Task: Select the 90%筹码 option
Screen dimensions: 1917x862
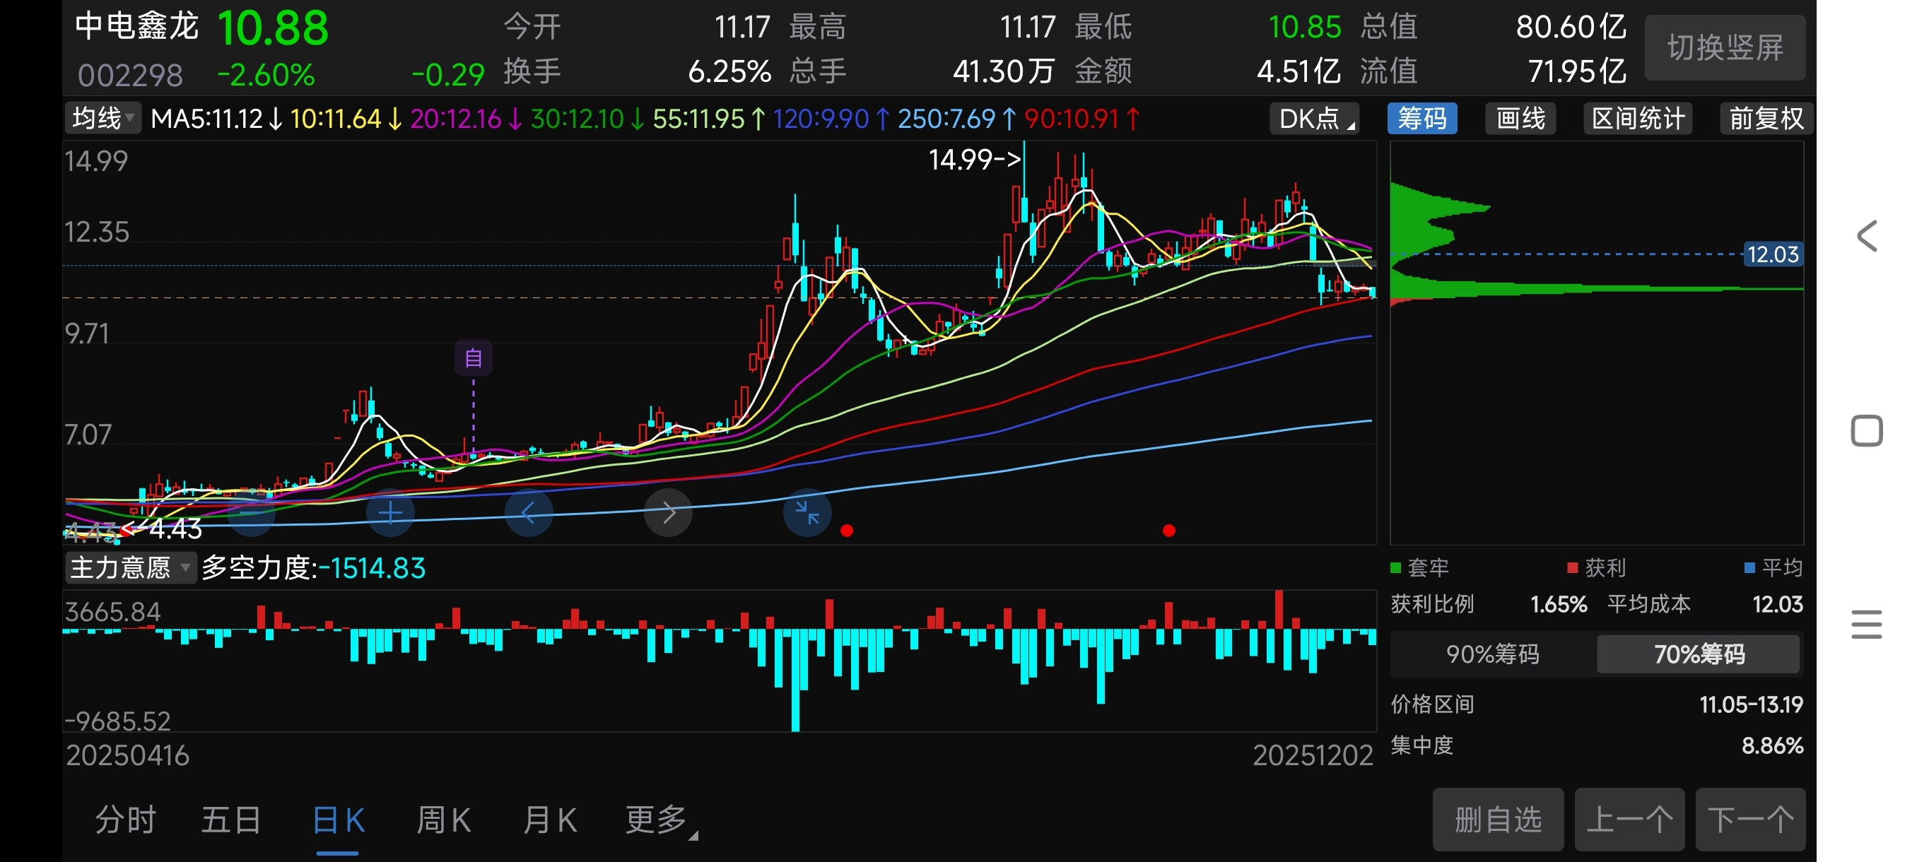Action: pyautogui.click(x=1492, y=654)
